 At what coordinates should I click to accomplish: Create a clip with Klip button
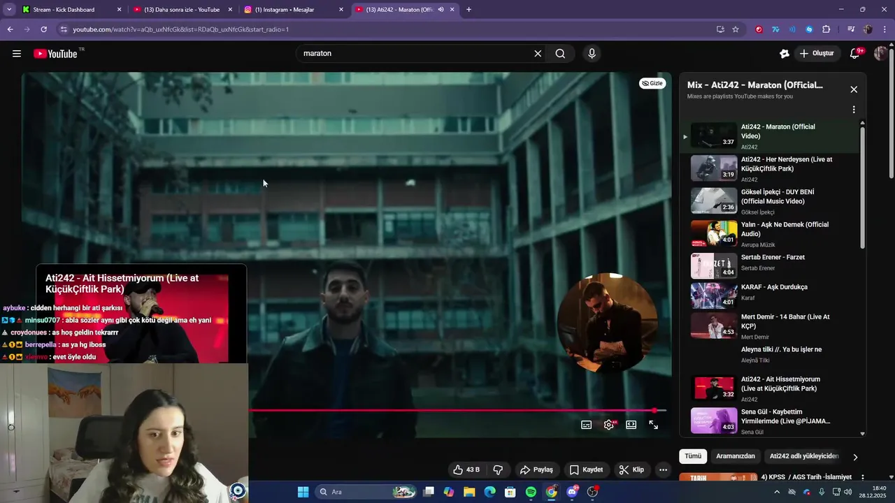tap(631, 469)
